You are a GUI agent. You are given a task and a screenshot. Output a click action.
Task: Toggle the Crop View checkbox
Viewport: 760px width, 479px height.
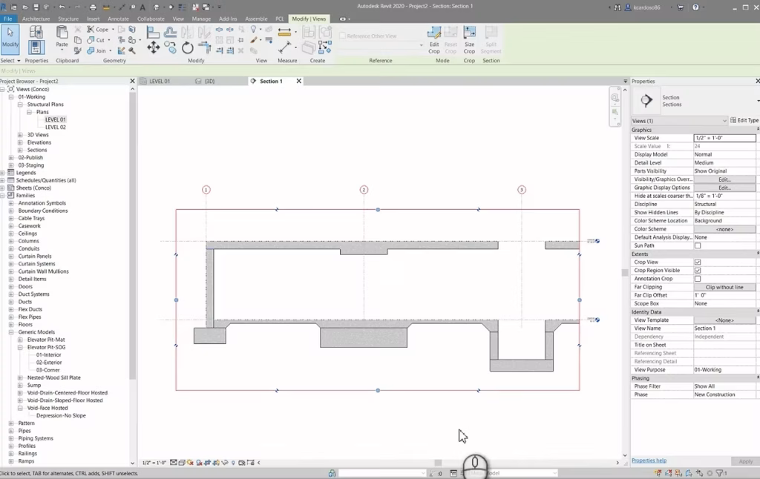coord(697,262)
